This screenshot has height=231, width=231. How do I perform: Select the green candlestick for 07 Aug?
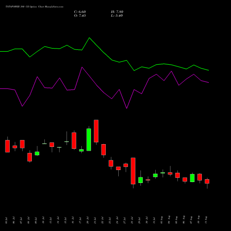point(192,178)
